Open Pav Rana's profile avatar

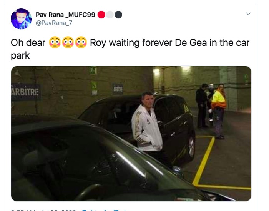click(21, 19)
